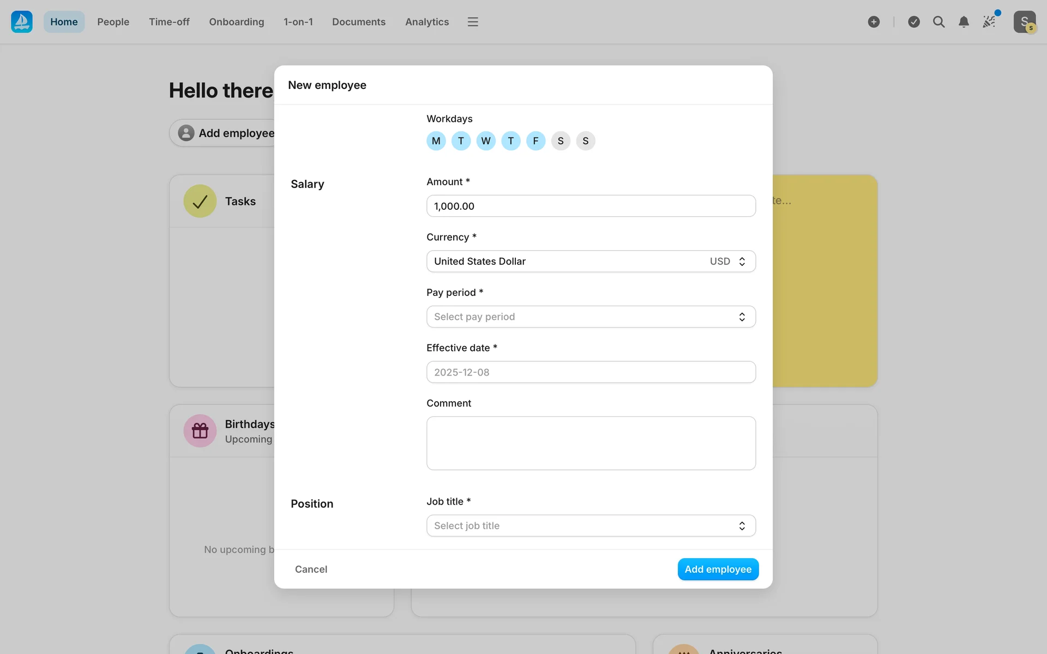Cancel the new employee dialog

tap(311, 569)
